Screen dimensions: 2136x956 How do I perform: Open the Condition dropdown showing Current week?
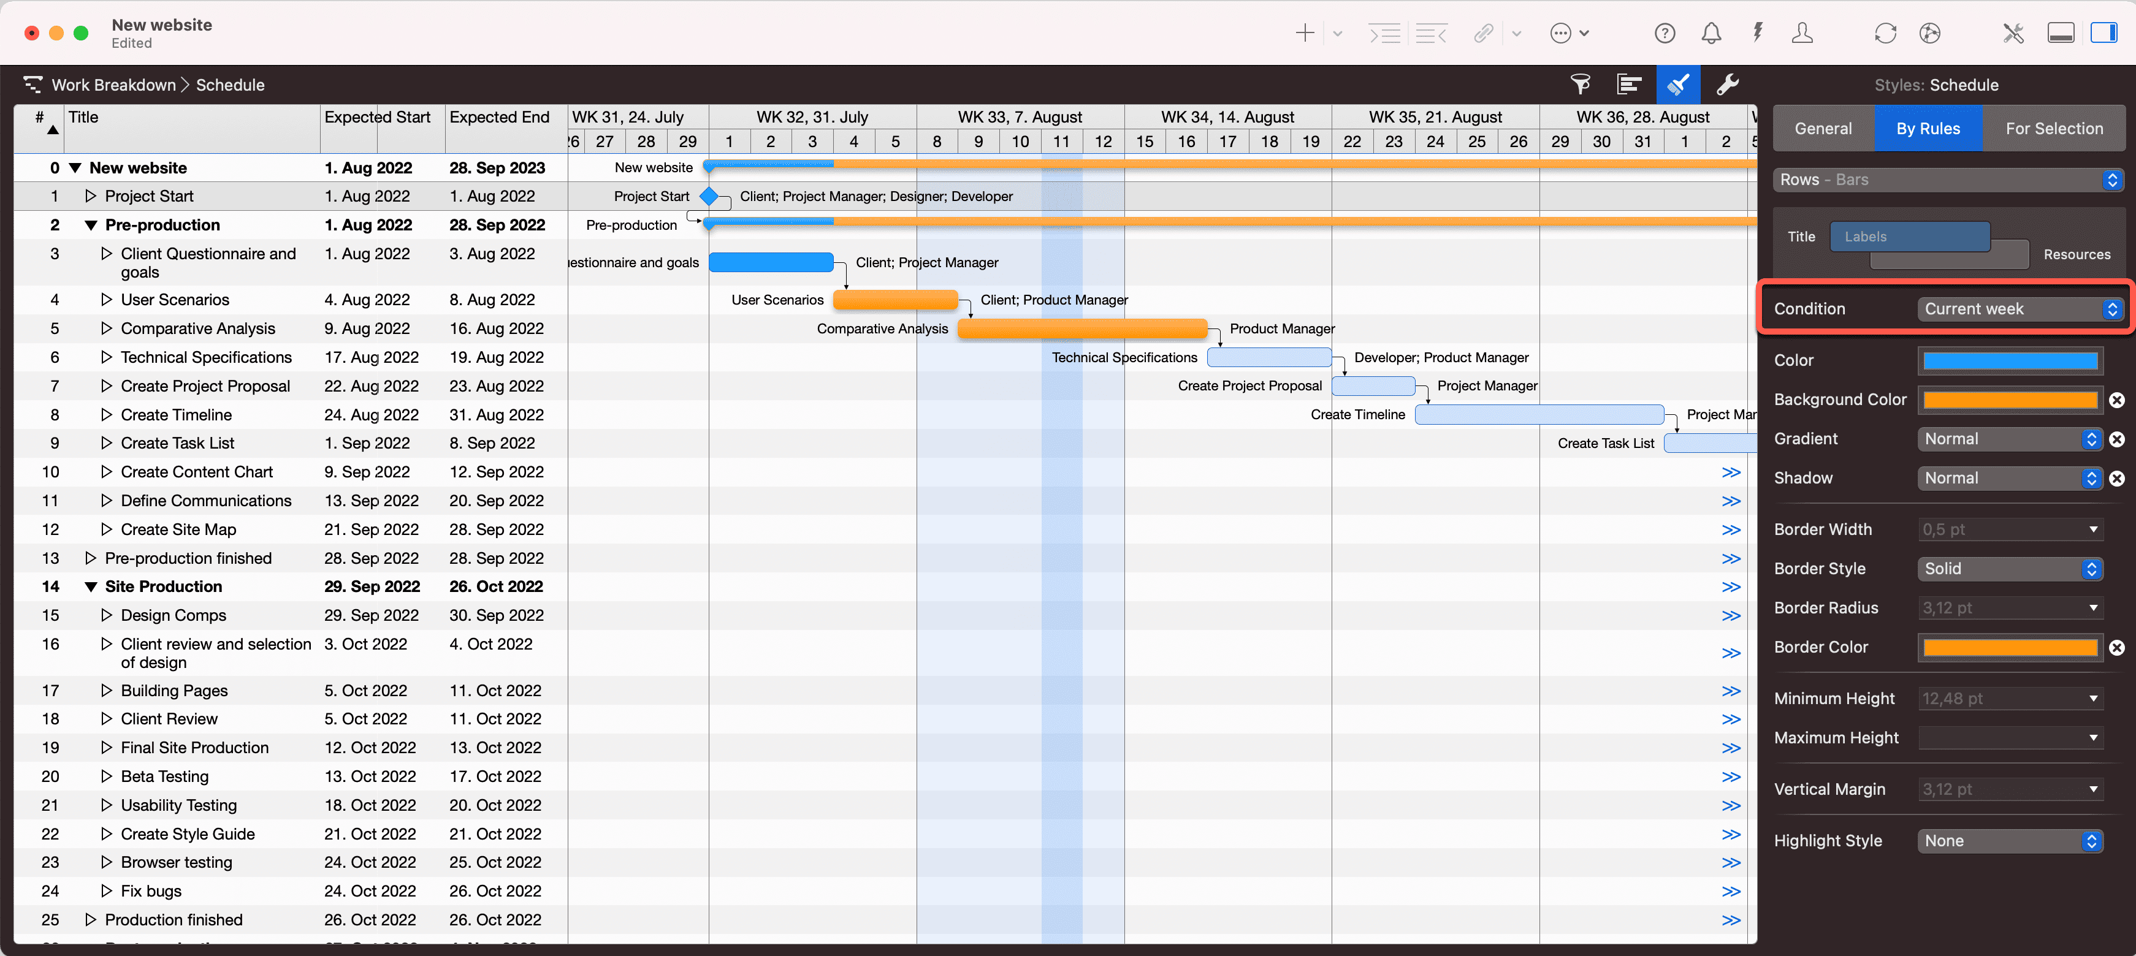click(2021, 308)
